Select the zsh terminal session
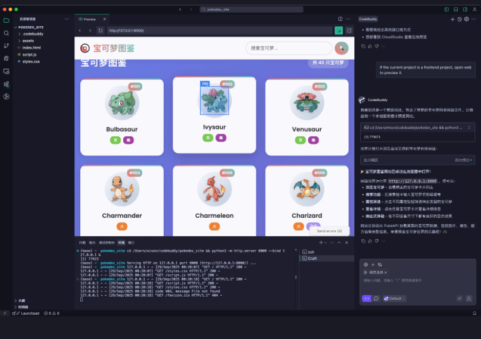This screenshot has height=339, width=481. 327,252
